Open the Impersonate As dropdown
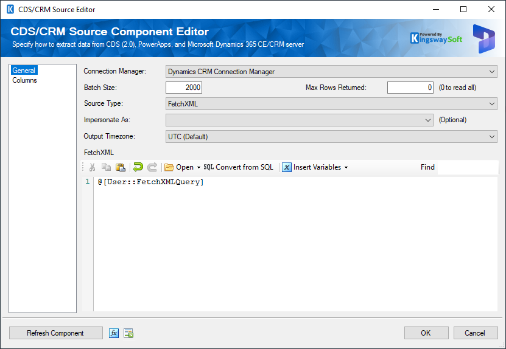 [x=300, y=120]
